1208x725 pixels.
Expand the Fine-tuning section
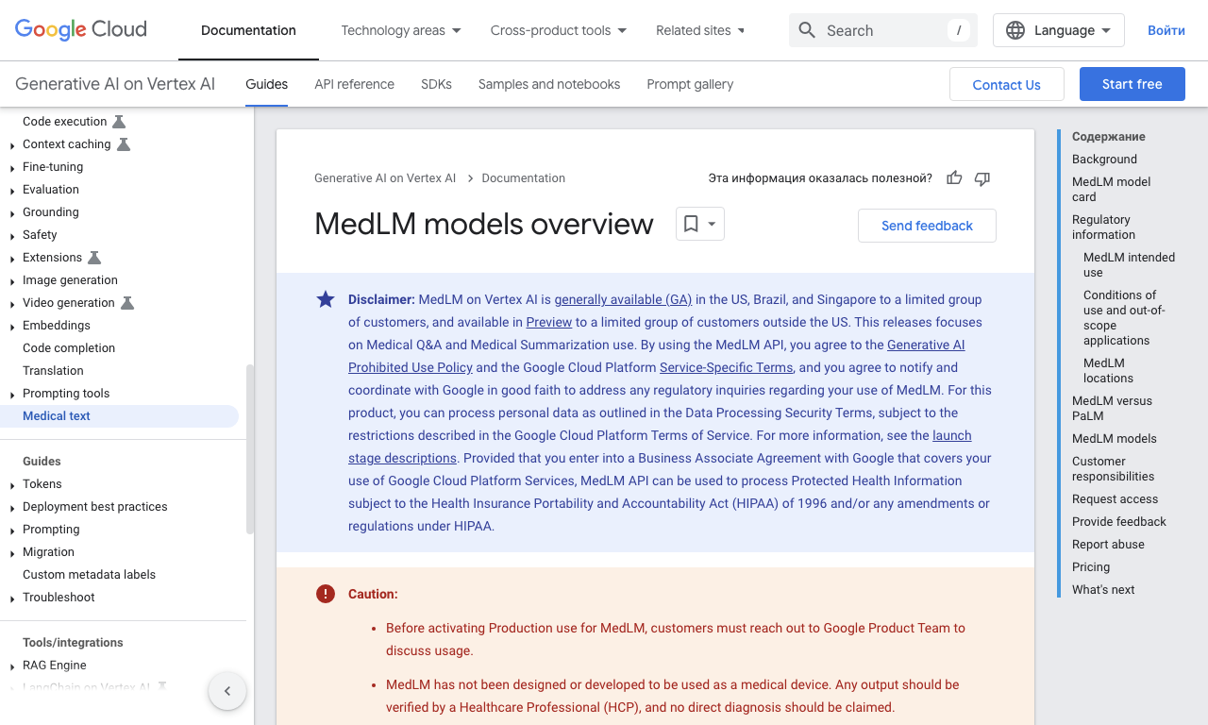pos(12,168)
